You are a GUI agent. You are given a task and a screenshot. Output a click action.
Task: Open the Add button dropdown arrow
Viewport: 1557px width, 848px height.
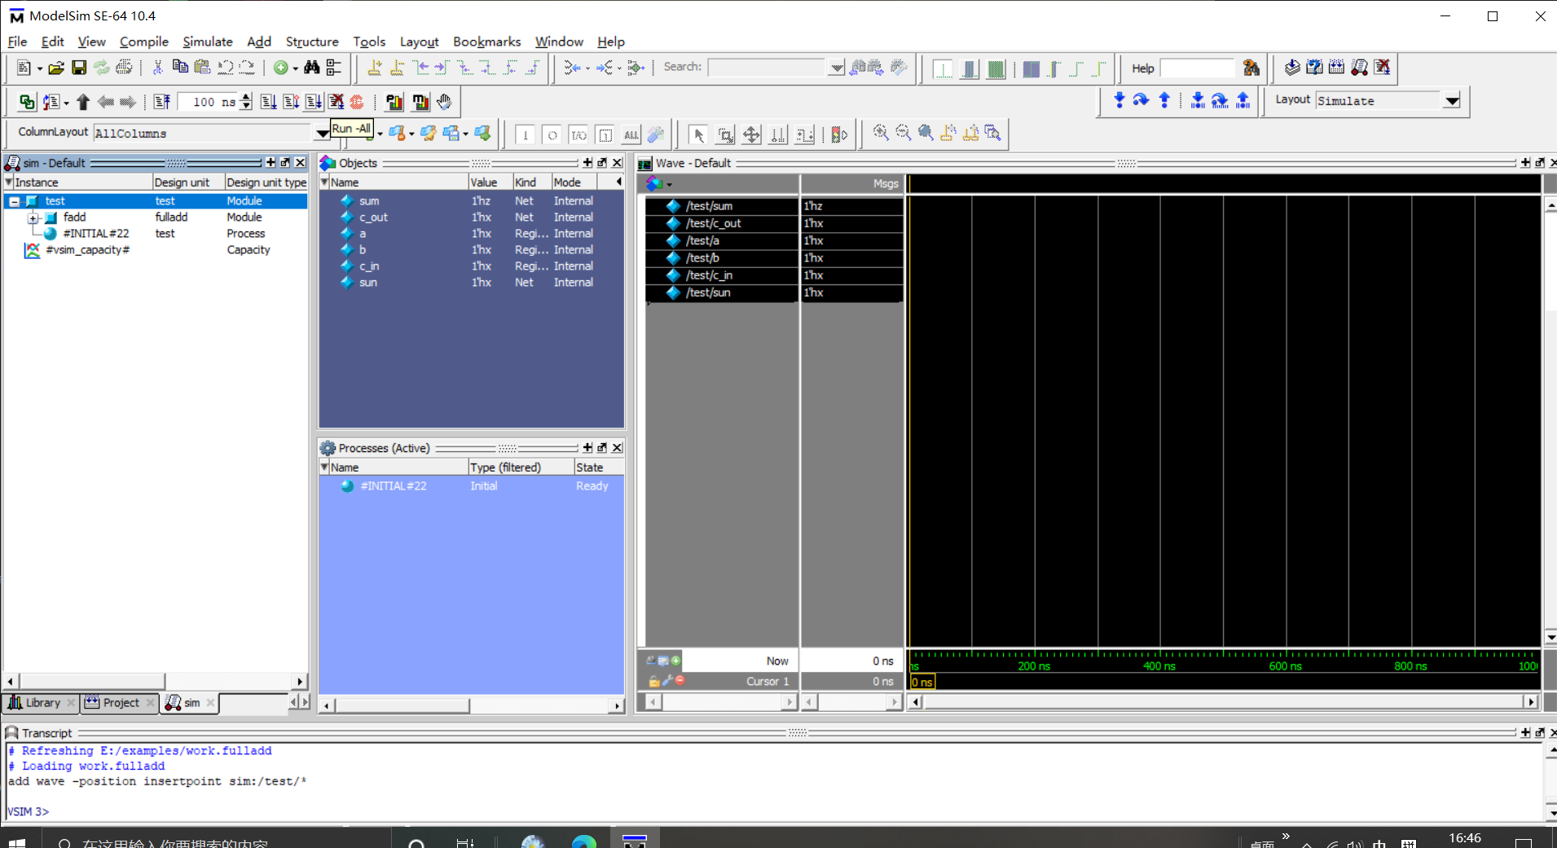point(295,68)
